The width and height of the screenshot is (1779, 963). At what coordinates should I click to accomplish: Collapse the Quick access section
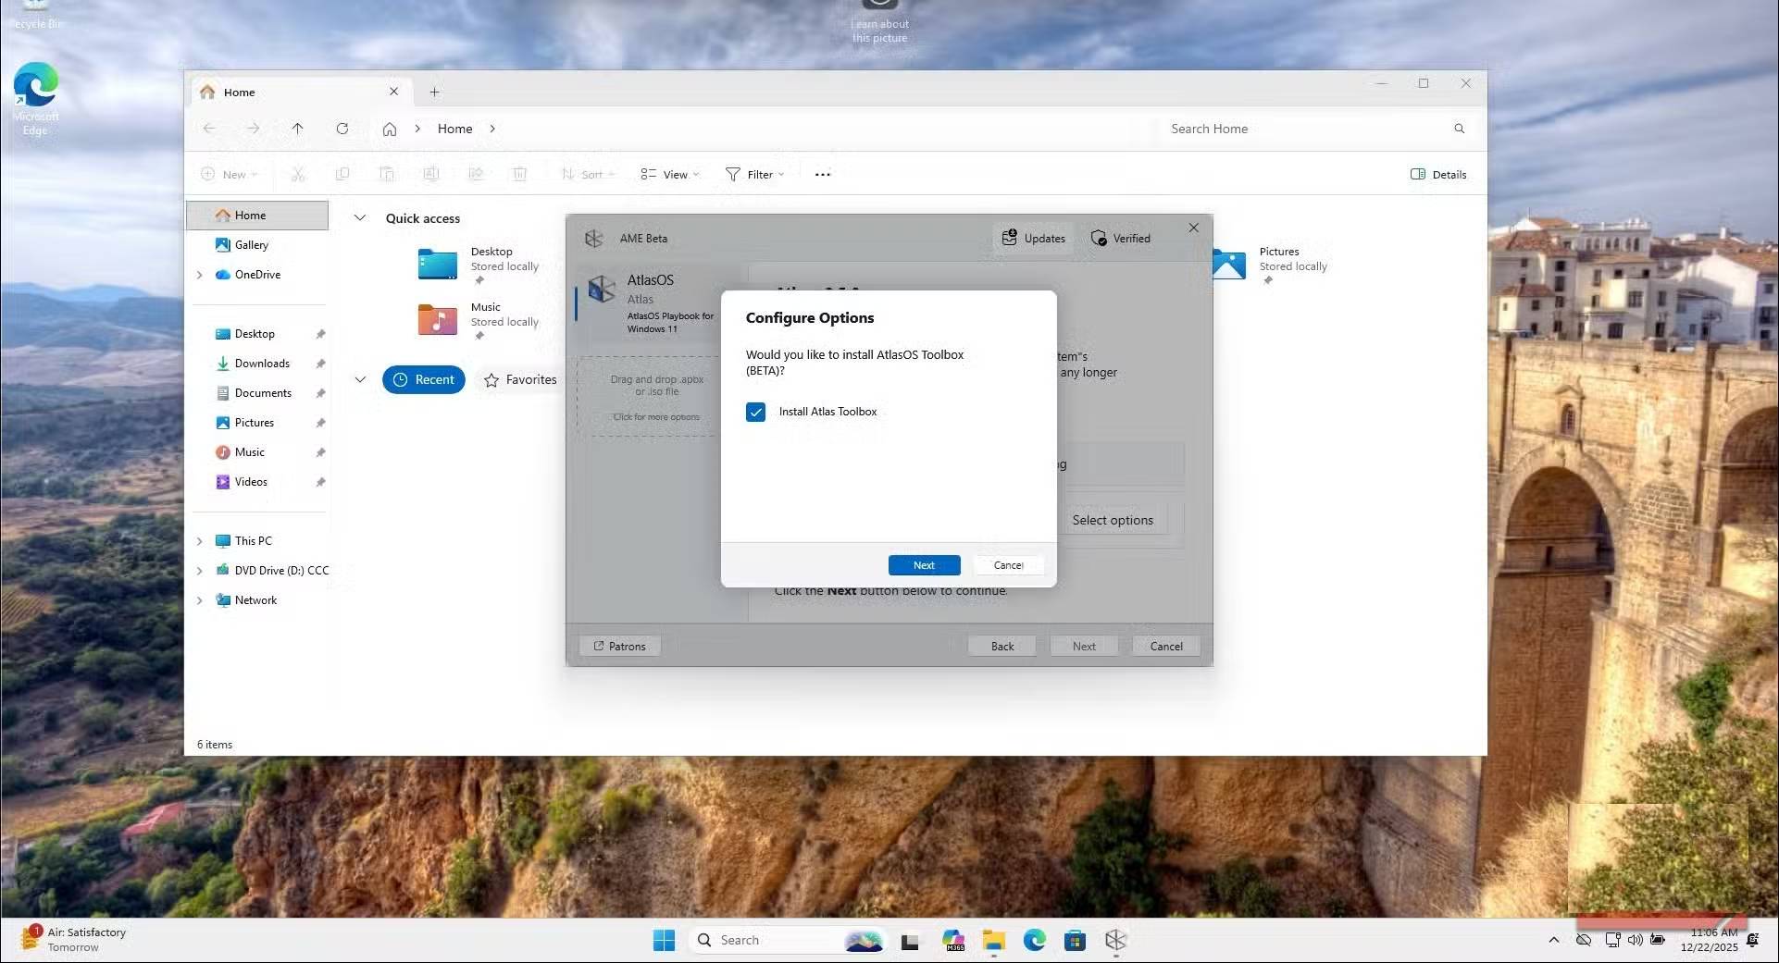(x=360, y=218)
